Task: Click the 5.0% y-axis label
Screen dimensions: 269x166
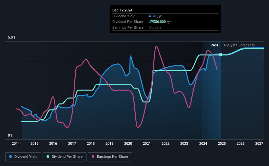Action: [x=12, y=38]
